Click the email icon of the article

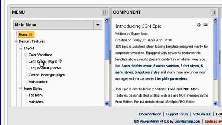pos(205,25)
